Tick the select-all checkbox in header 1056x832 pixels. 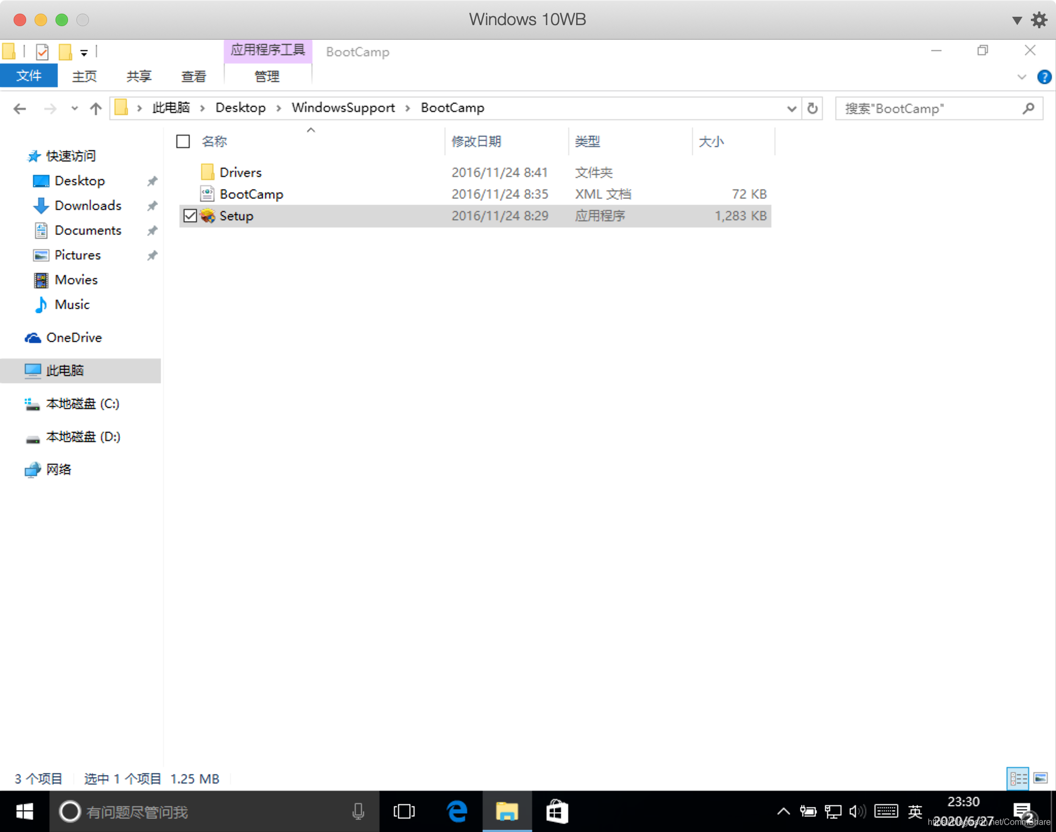tap(183, 141)
